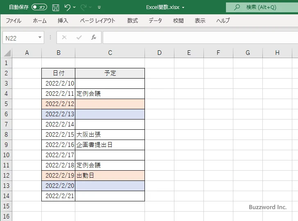The height and width of the screenshot is (221, 298).
Task: Open the Redo history dropdown arrow
Action: click(x=90, y=7)
